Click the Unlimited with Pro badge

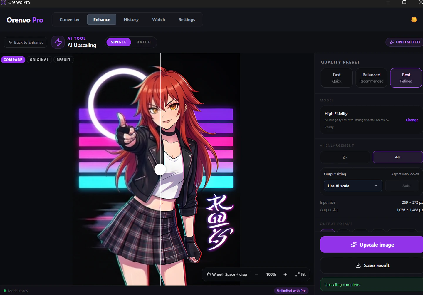(x=291, y=291)
